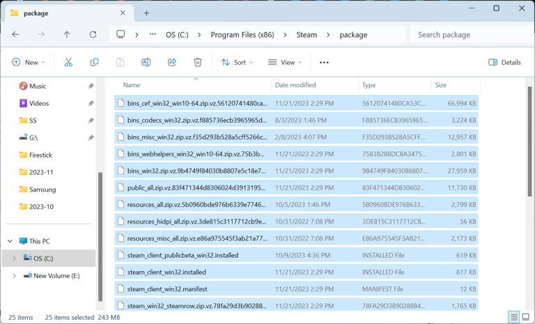
Task: Select bins_misc_win32.zip.vz file
Action: pyautogui.click(x=296, y=137)
